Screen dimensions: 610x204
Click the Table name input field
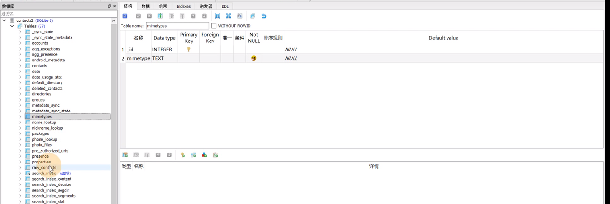click(x=177, y=26)
